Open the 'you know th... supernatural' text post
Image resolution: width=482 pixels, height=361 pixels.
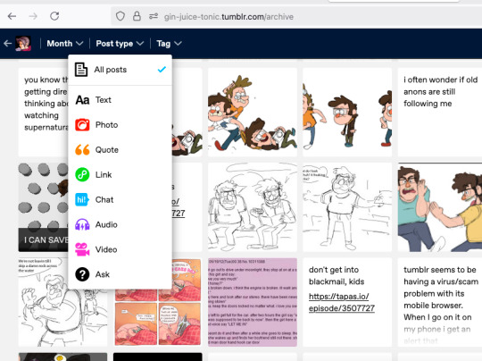coord(43,113)
